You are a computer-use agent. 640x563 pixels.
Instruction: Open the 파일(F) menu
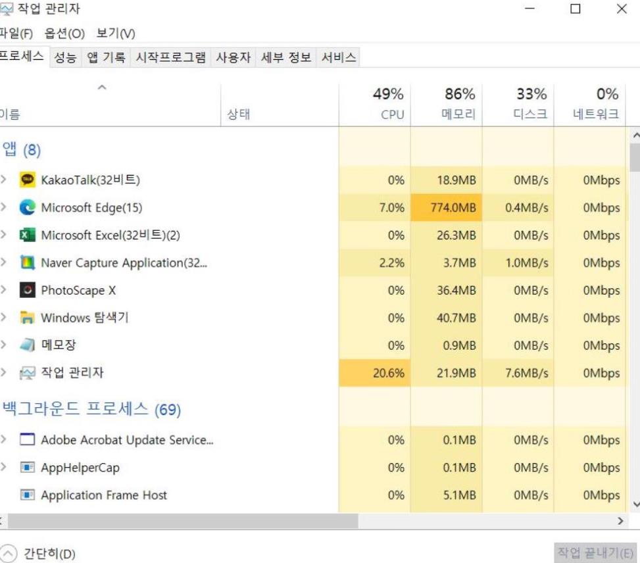pos(16,33)
